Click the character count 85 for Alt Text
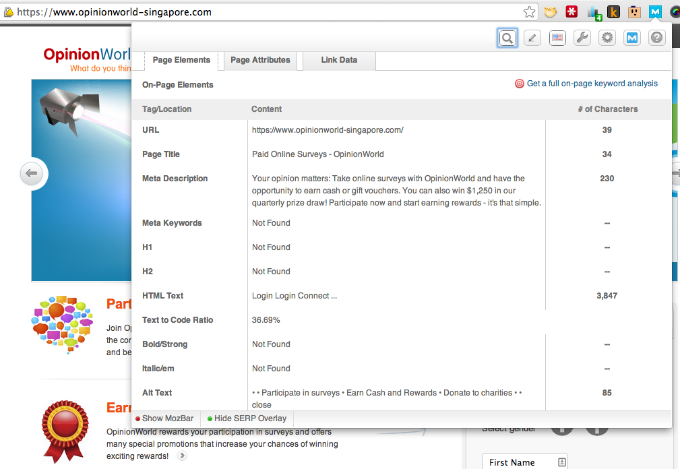The width and height of the screenshot is (680, 469). tap(607, 393)
